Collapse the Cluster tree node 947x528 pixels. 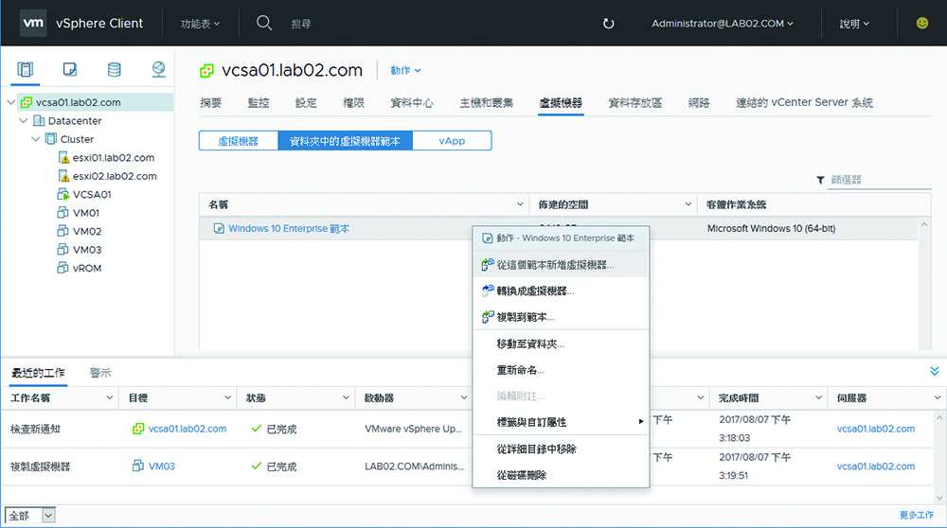[x=36, y=139]
